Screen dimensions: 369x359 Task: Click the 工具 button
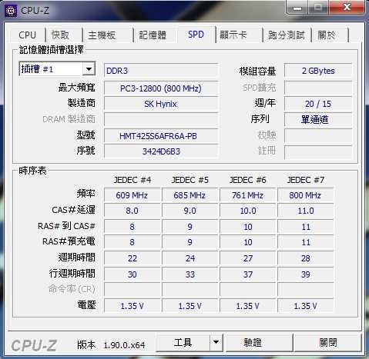point(183,343)
